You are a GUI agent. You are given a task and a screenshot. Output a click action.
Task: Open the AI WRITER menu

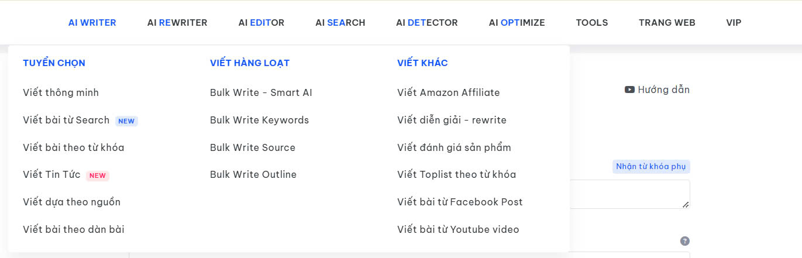click(x=92, y=23)
